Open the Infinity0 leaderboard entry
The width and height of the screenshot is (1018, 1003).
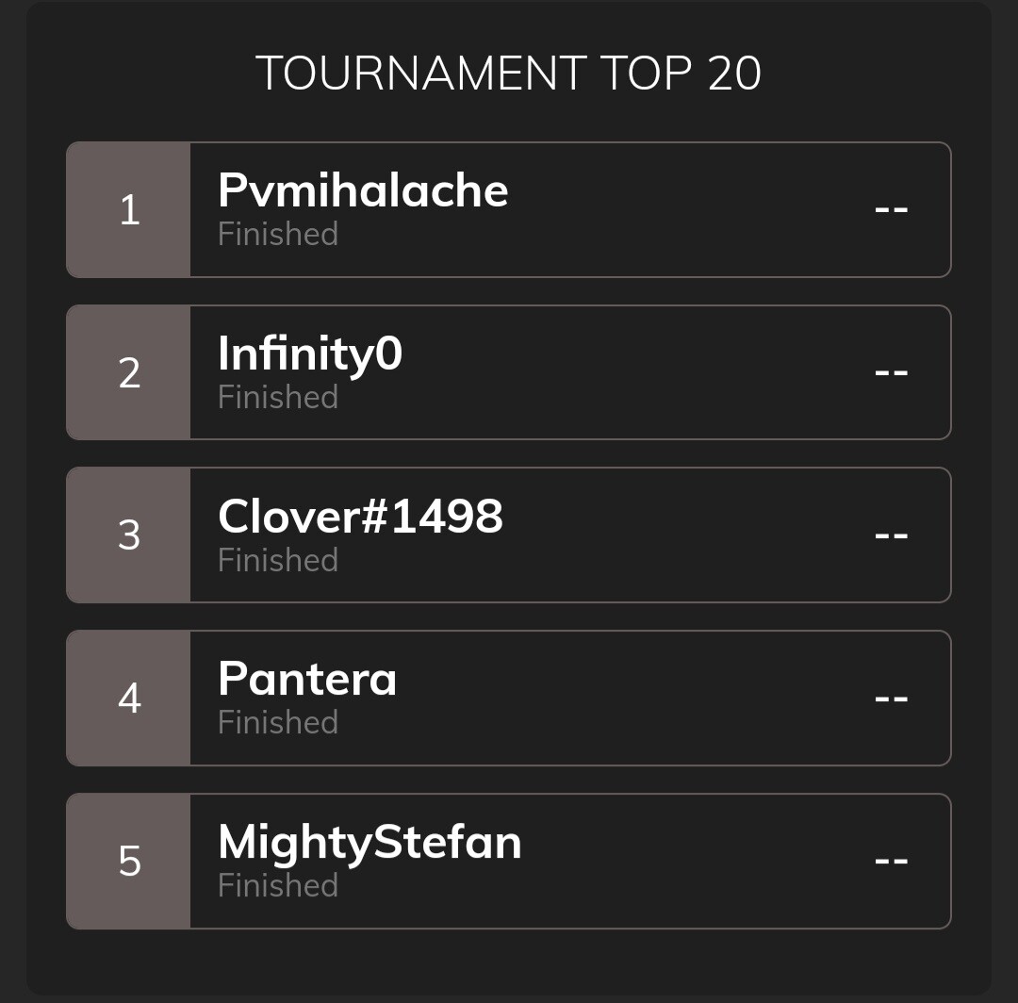click(x=508, y=372)
